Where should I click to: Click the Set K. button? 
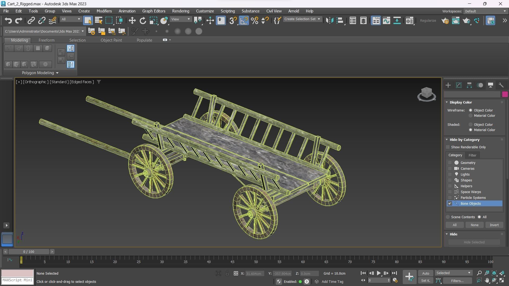click(425, 281)
